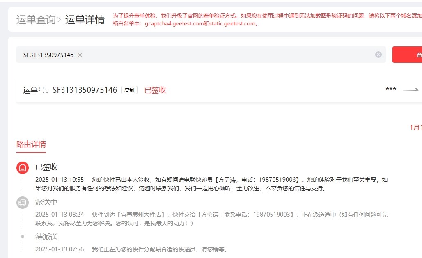The width and height of the screenshot is (422, 258).
Task: Click the grey delivery truck icon for 派送中
Action: [x=23, y=203]
